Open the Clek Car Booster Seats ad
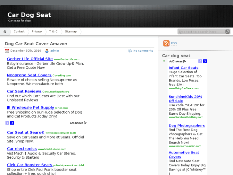Screen dimensions: 233x175 (x=29, y=165)
